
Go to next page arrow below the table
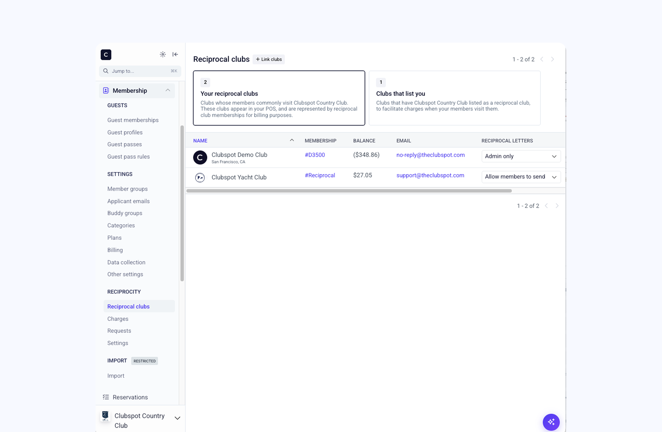pyautogui.click(x=557, y=206)
